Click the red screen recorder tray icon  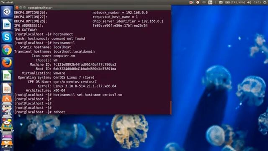(x=191, y=2)
